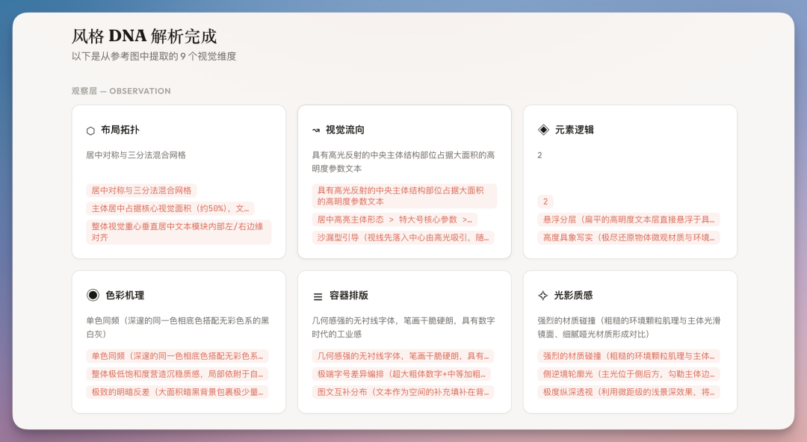
Task: Select the 整体极低饱和度 tag
Action: click(177, 374)
